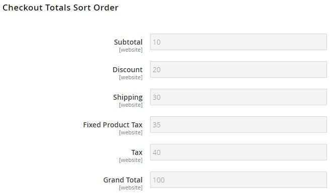Collapse the Checkout Totals Sort Order section
The width and height of the screenshot is (333, 196).
(x=60, y=8)
